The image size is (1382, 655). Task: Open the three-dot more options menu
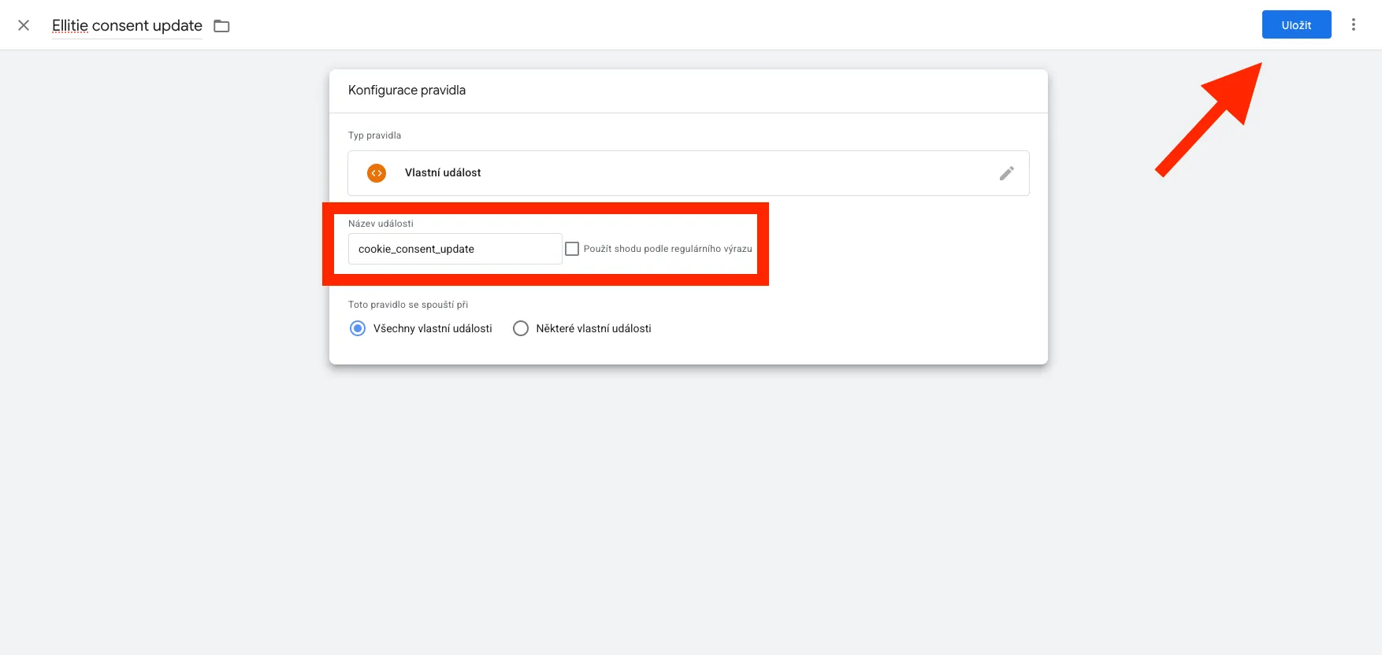tap(1354, 24)
